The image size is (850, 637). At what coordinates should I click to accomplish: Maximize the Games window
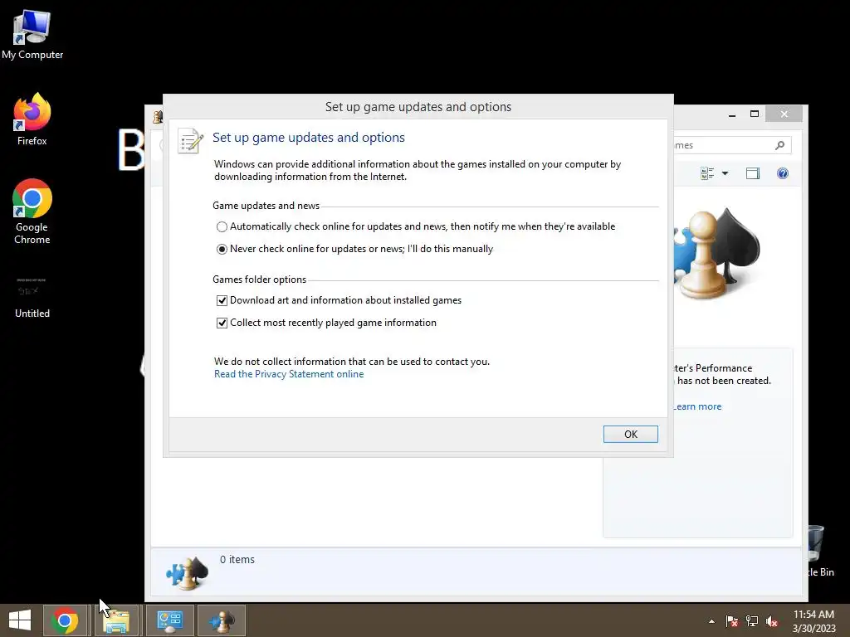[x=754, y=114]
